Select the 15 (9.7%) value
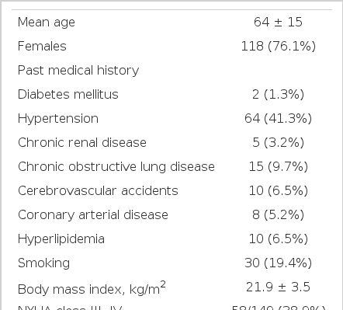Image resolution: width=343 pixels, height=310 pixels. (279, 167)
